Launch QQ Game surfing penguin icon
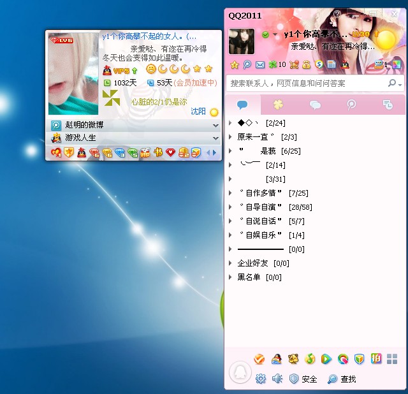 coord(276,359)
